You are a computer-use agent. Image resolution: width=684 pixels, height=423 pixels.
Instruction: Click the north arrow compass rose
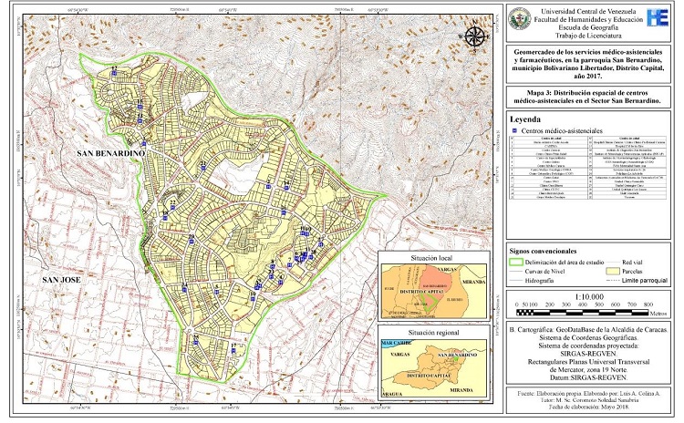pyautogui.click(x=474, y=36)
